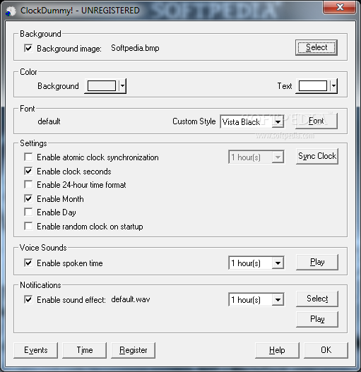This screenshot has width=361, height=372.
Task: Open the Background color dropdown arrow
Action: point(122,85)
